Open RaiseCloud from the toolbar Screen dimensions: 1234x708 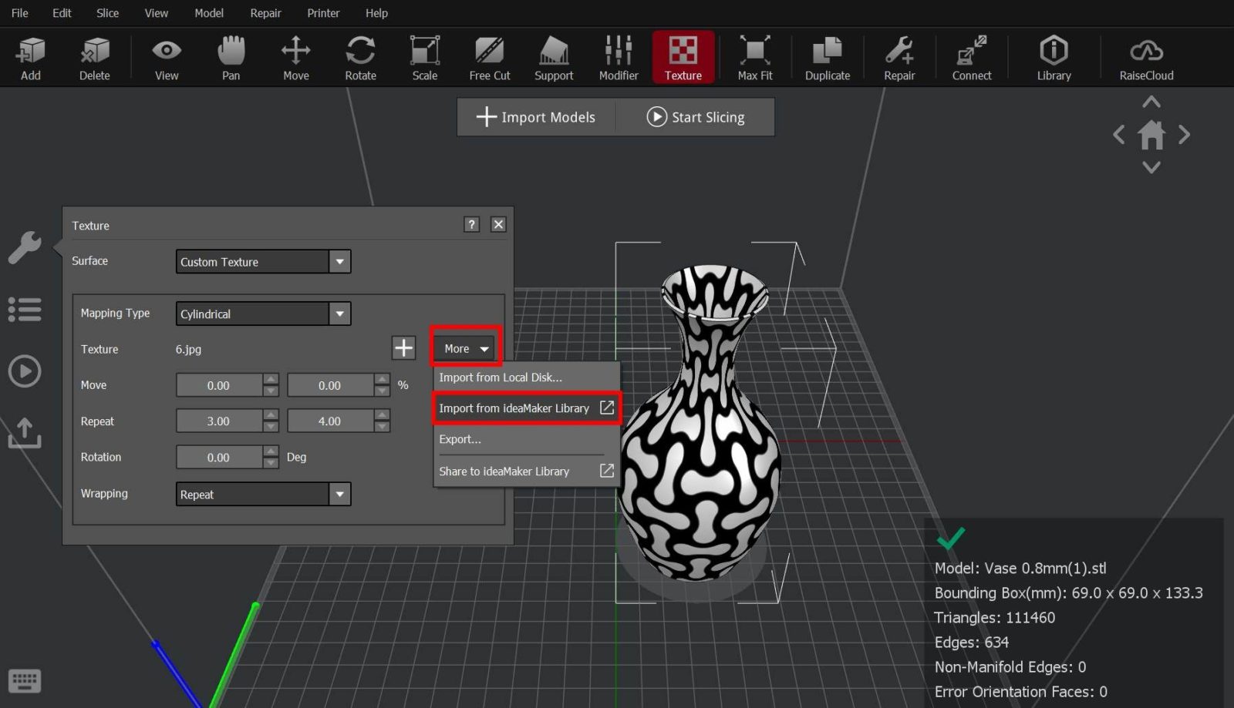(1146, 57)
